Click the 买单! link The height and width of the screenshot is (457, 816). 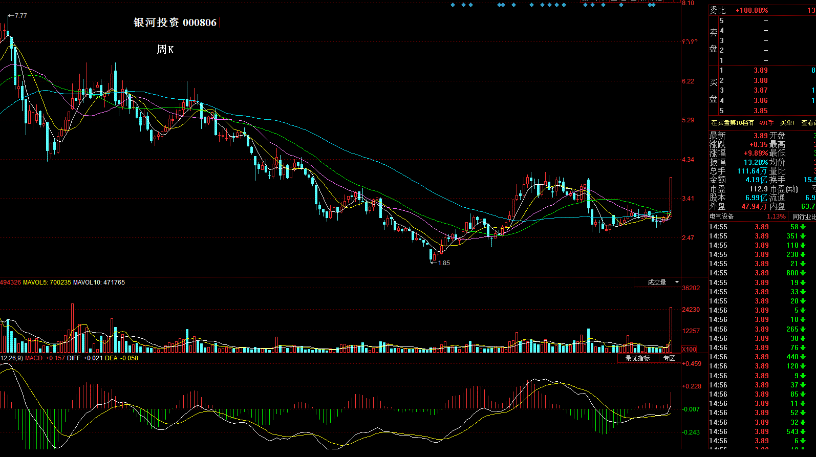(x=787, y=123)
